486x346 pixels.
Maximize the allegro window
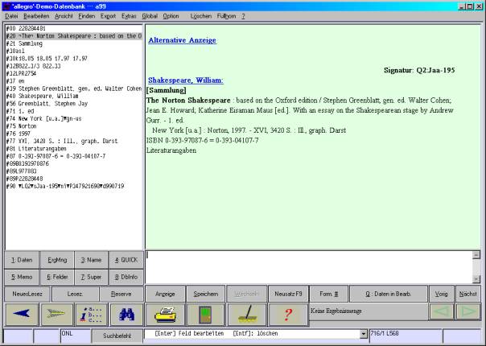[470, 6]
